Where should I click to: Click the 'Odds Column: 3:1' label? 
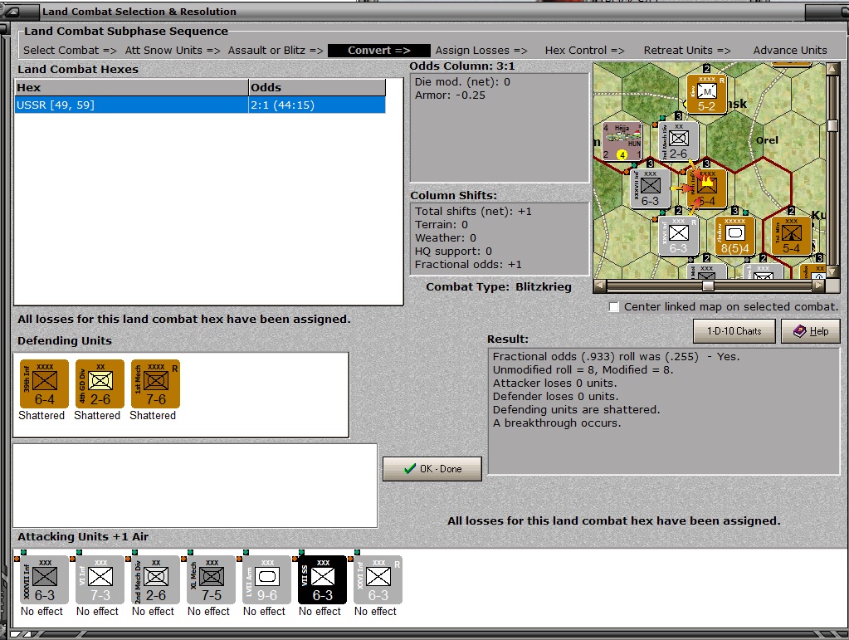[462, 66]
